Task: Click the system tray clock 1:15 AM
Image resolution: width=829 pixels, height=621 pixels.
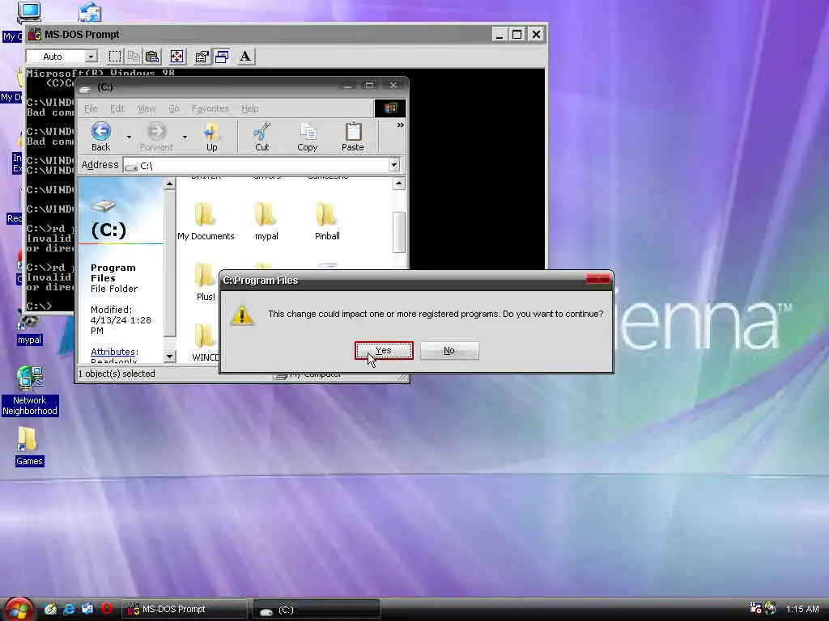Action: (x=802, y=609)
